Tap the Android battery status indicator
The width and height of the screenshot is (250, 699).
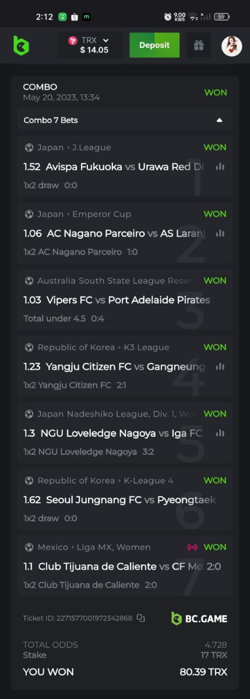point(221,17)
